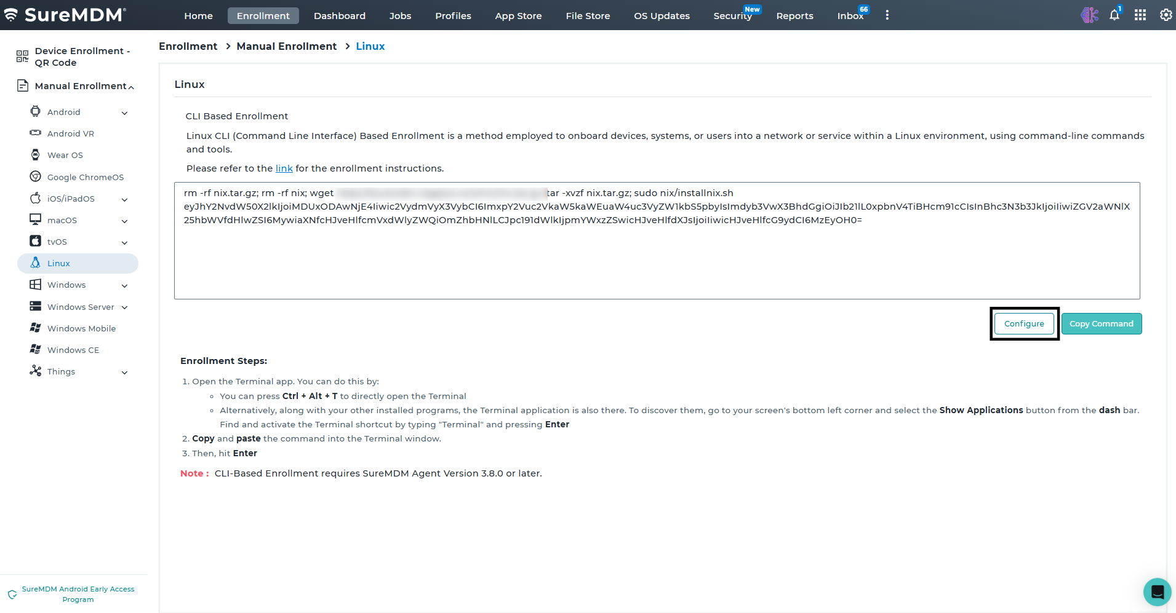Open the more options vertical dots menu
Screen dimensions: 1176x613
coord(887,15)
